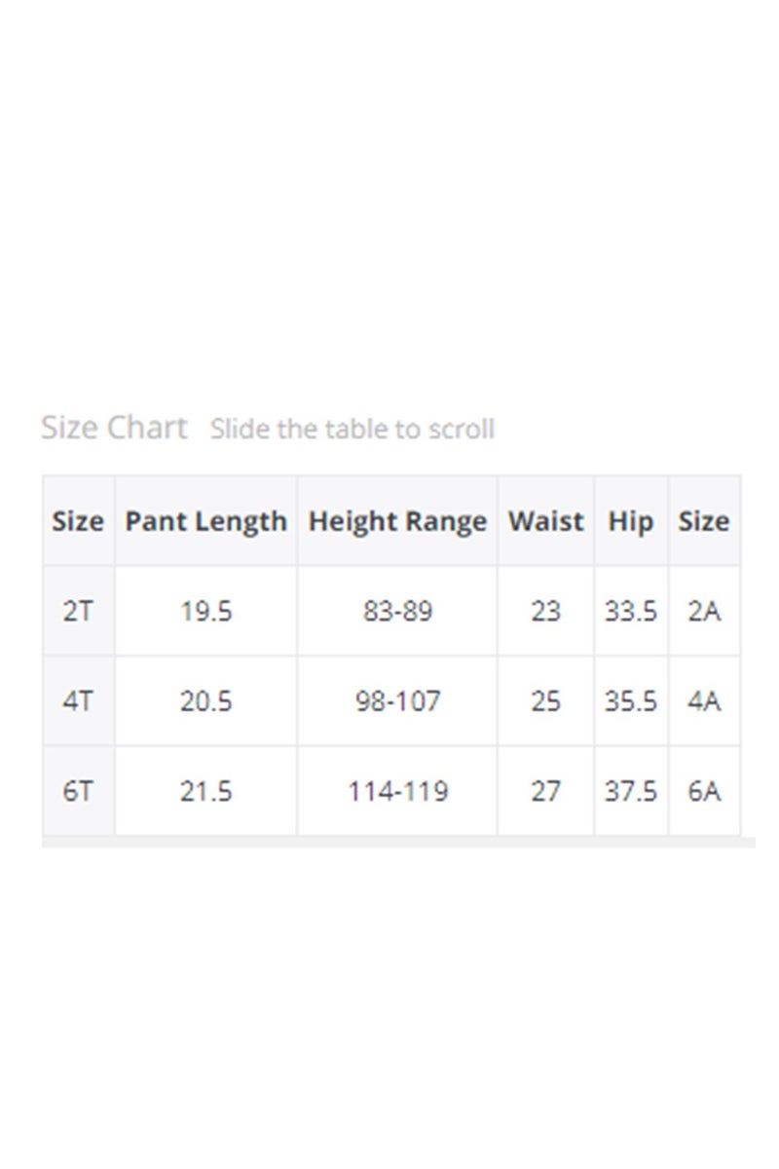The width and height of the screenshot is (779, 1169).
Task: Click the Hip column header
Action: [x=631, y=521]
